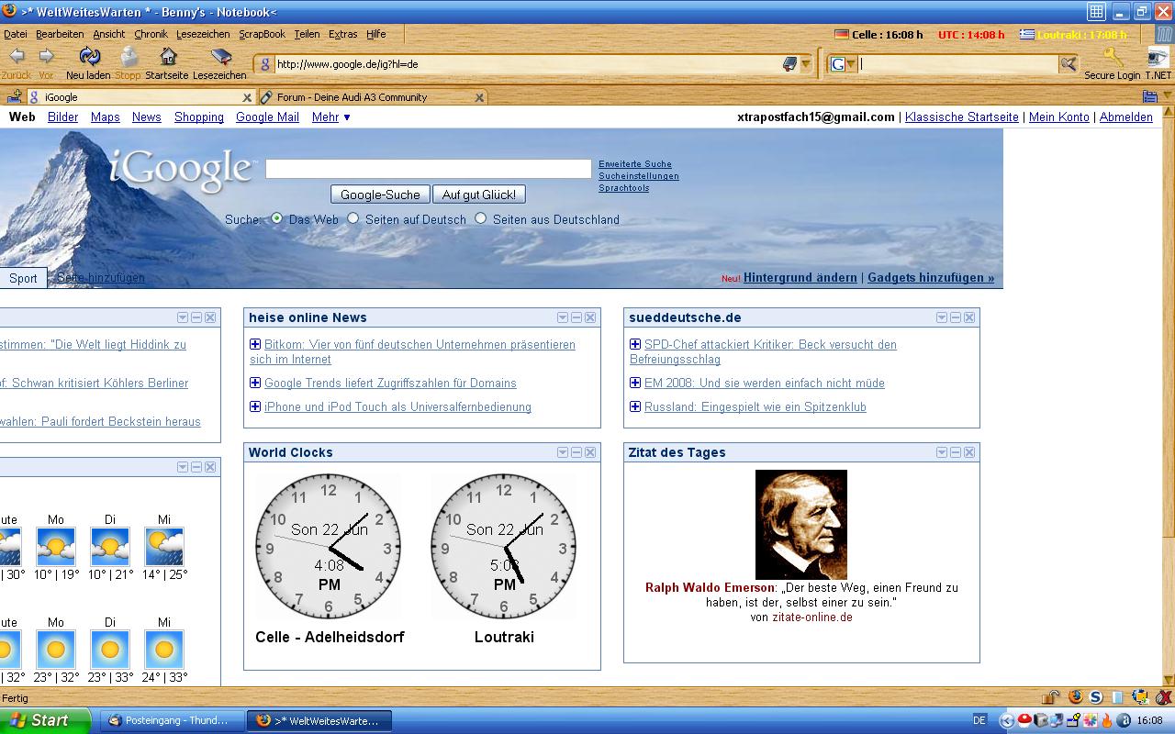The width and height of the screenshot is (1175, 734).
Task: Open Posteingang Thunderbird taskbar button
Action: 171,721
